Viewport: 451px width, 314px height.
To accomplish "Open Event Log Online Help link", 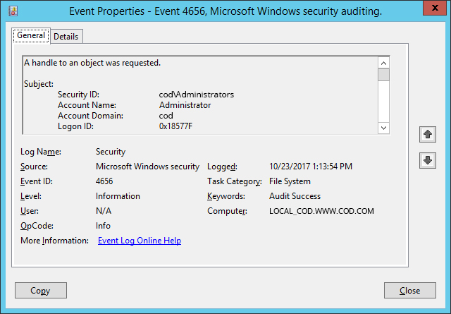I will click(140, 241).
